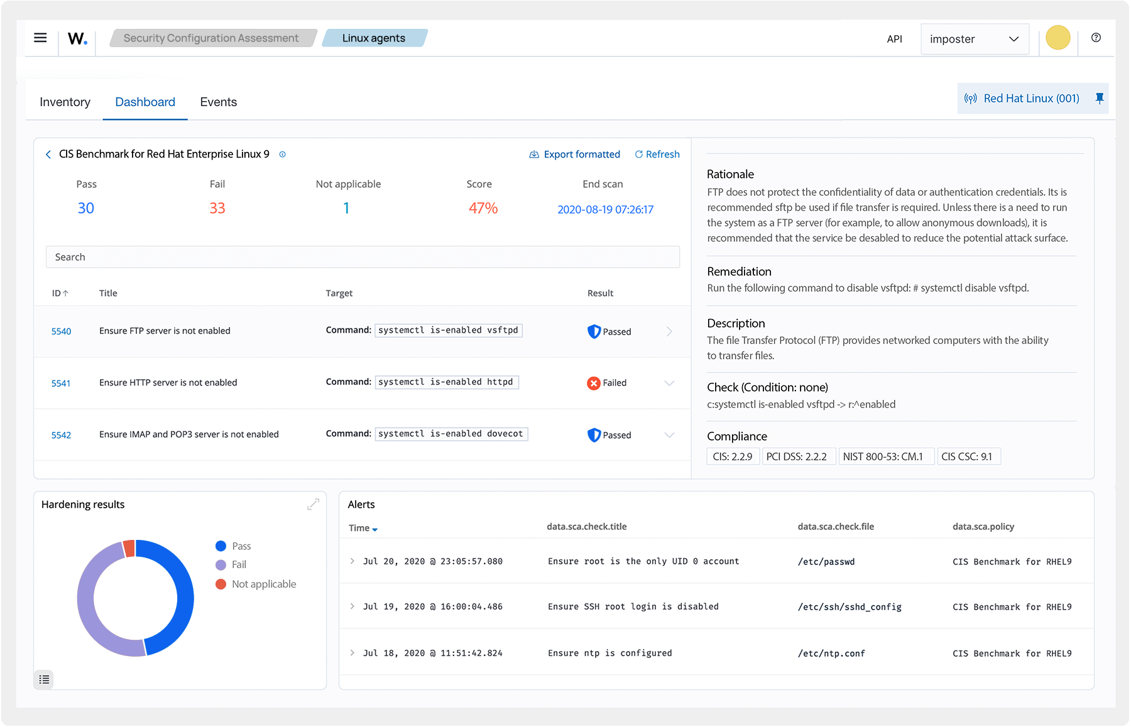Image resolution: width=1131 pixels, height=727 pixels.
Task: Switch to the Inventory tab
Action: coord(65,101)
